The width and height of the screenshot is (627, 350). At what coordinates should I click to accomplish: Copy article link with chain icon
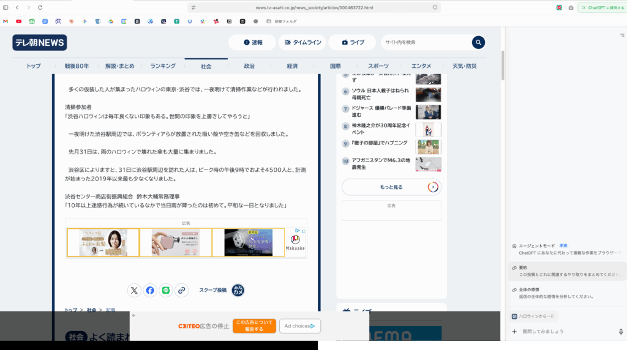182,291
